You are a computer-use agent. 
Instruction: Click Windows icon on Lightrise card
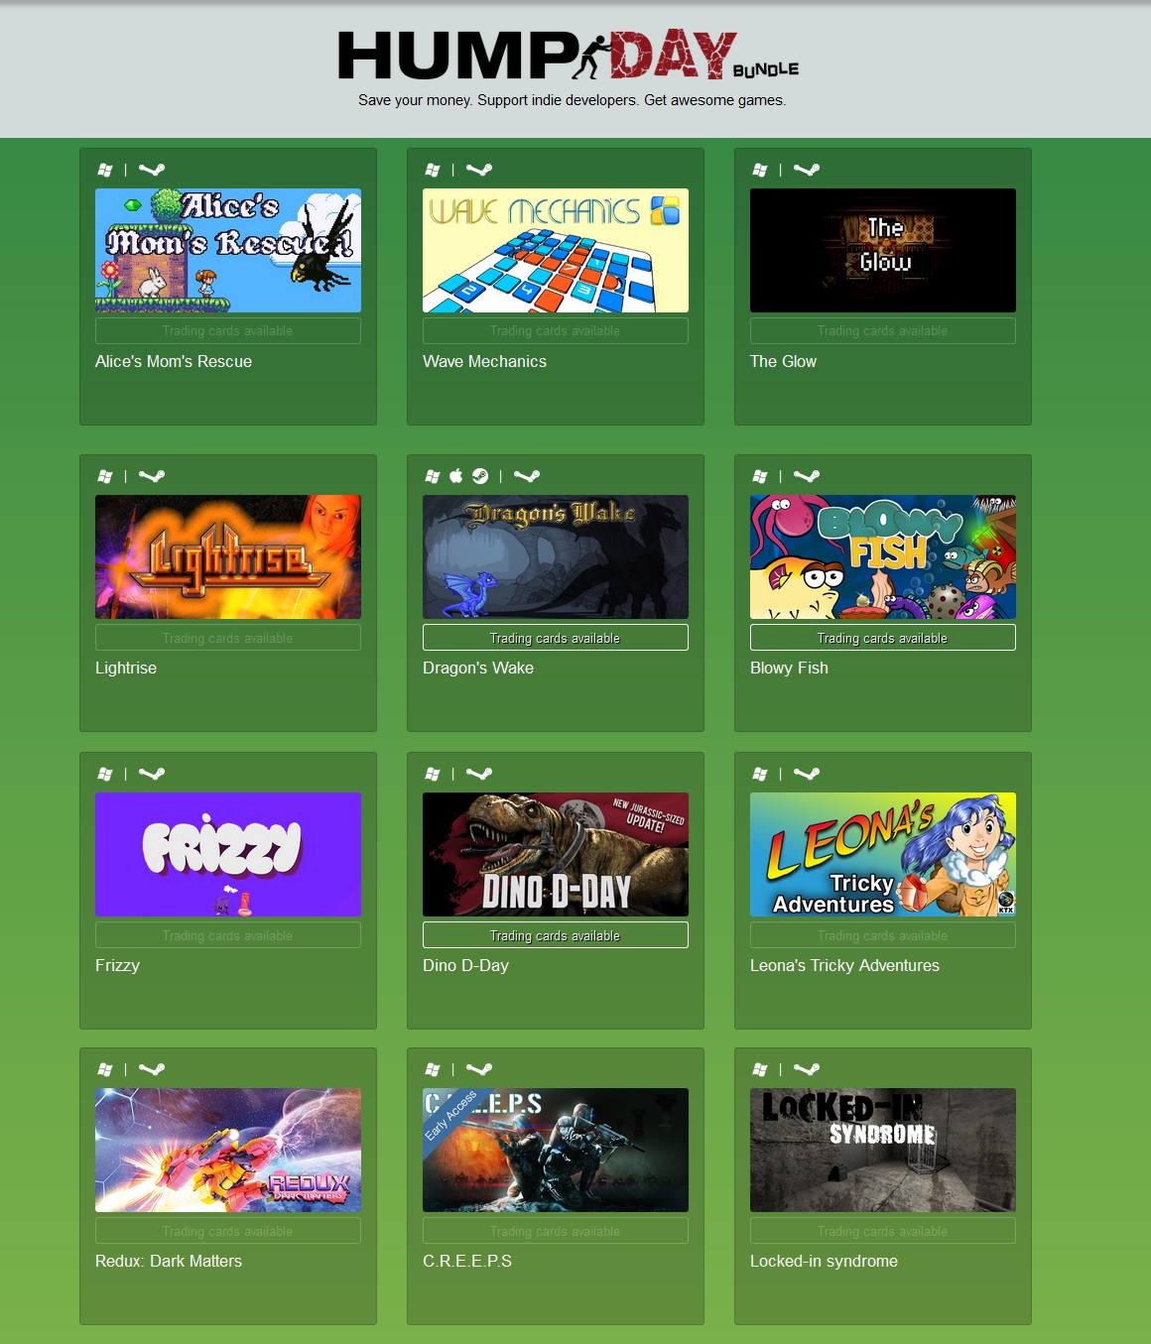coord(105,476)
